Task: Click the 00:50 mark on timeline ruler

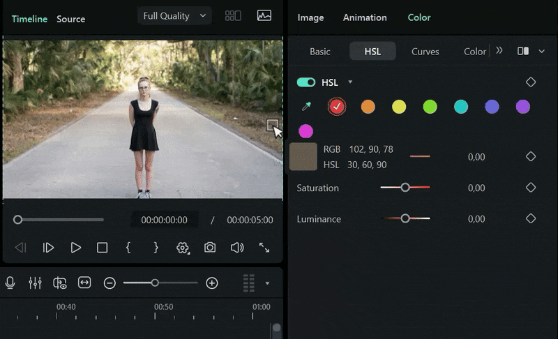Action: [x=163, y=307]
